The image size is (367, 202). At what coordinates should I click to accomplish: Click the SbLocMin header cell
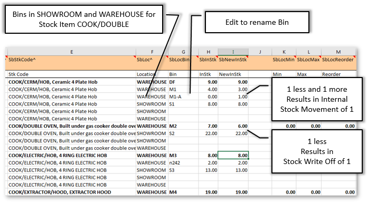pos(284,63)
